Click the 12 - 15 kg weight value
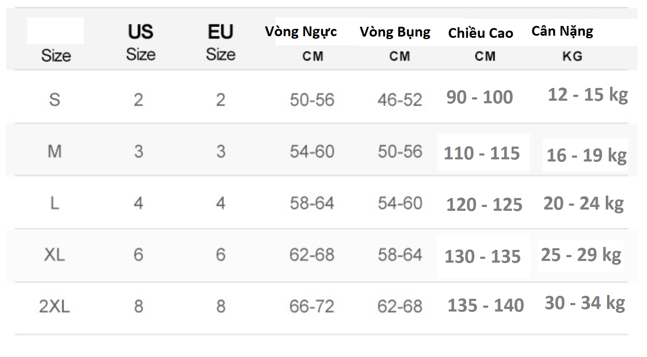Image resolution: width=647 pixels, height=357 pixels. (587, 95)
